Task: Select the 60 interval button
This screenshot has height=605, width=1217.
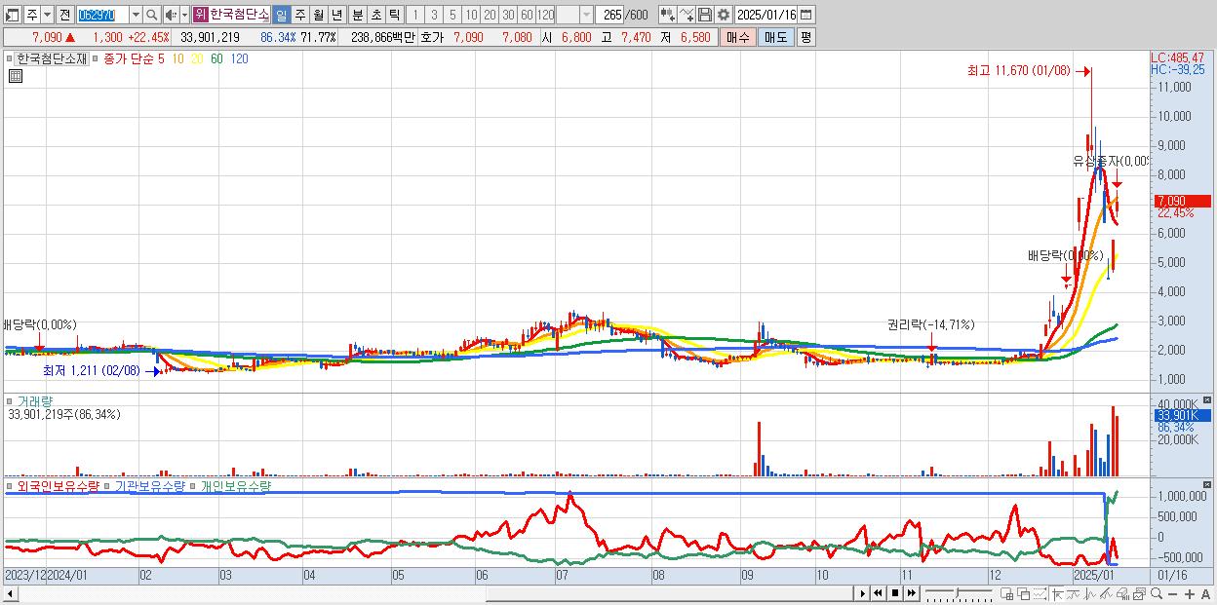Action: click(527, 15)
